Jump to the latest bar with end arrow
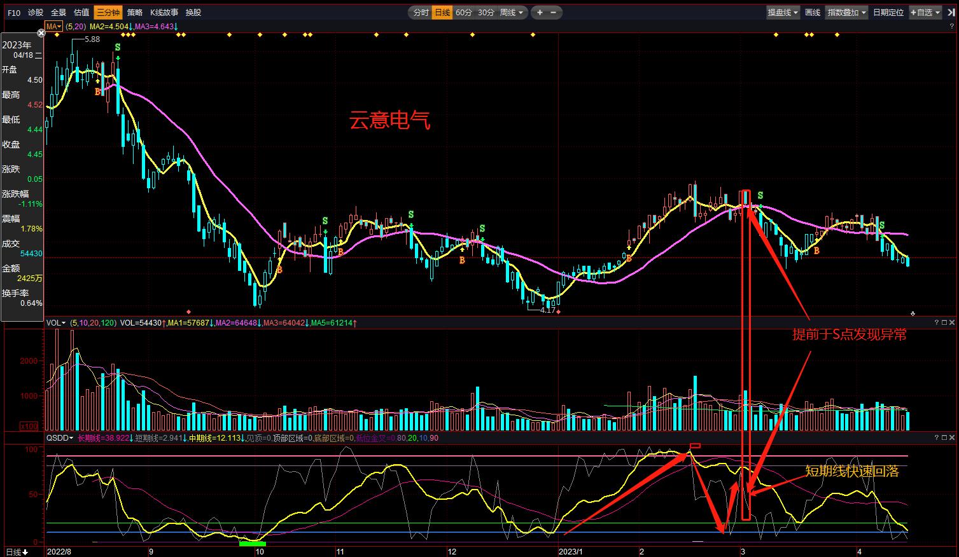Screen dimensions: 959x557 coord(950,12)
